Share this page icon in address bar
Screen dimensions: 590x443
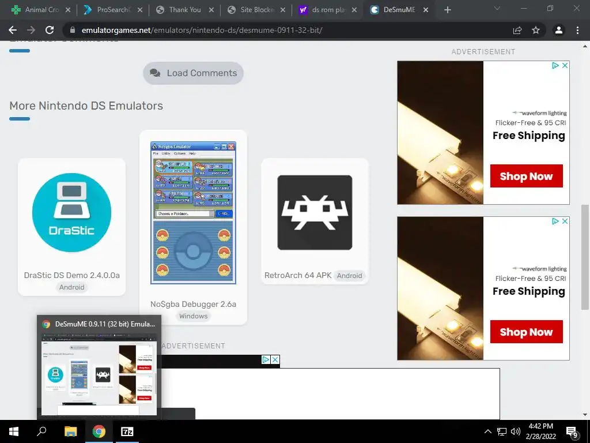pos(517,30)
